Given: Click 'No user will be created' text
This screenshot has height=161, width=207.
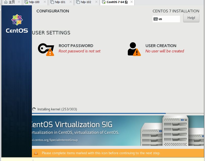Looking at the screenshot, I should (x=165, y=51).
